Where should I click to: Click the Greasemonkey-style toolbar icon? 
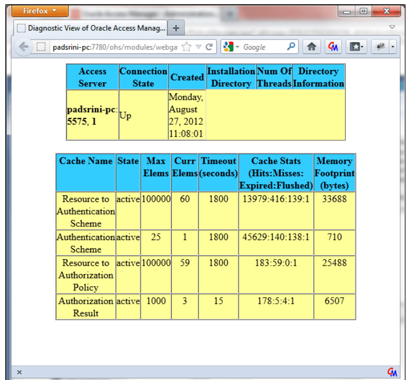click(x=333, y=47)
